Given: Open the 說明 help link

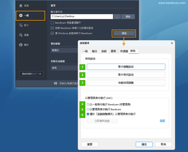Looking at the screenshot, I should pyautogui.click(x=162, y=121).
